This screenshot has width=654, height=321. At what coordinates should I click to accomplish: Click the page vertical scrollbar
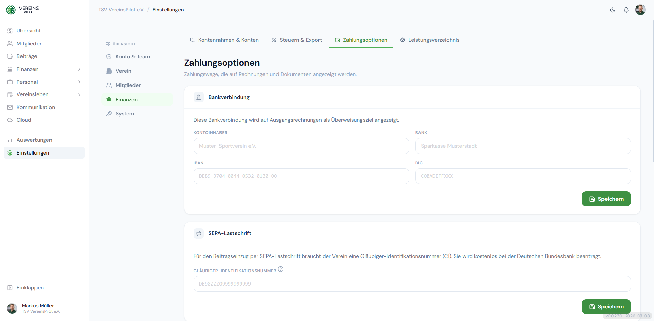point(653,92)
